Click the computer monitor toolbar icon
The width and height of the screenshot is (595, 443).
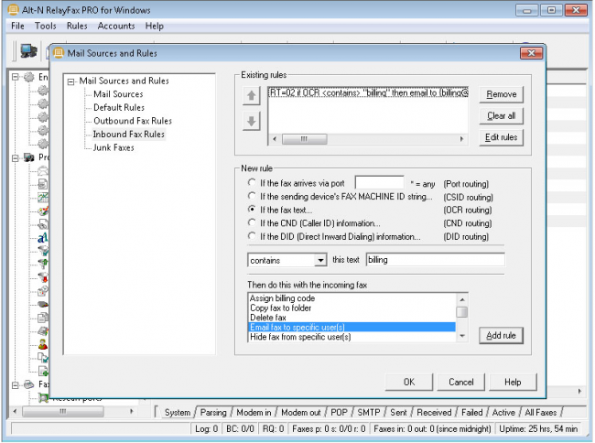[28, 50]
